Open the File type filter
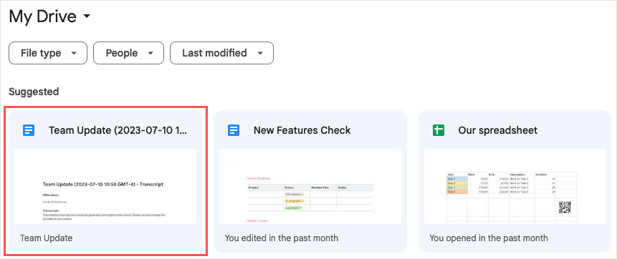The image size is (617, 259). click(x=48, y=53)
